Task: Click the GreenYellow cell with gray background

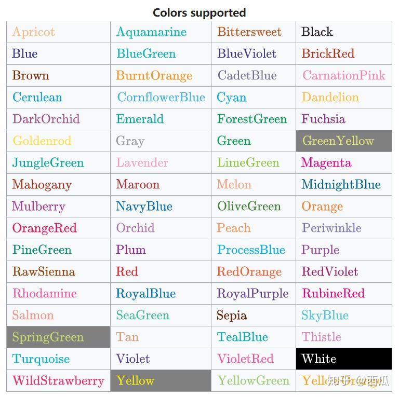Action: pyautogui.click(x=344, y=141)
